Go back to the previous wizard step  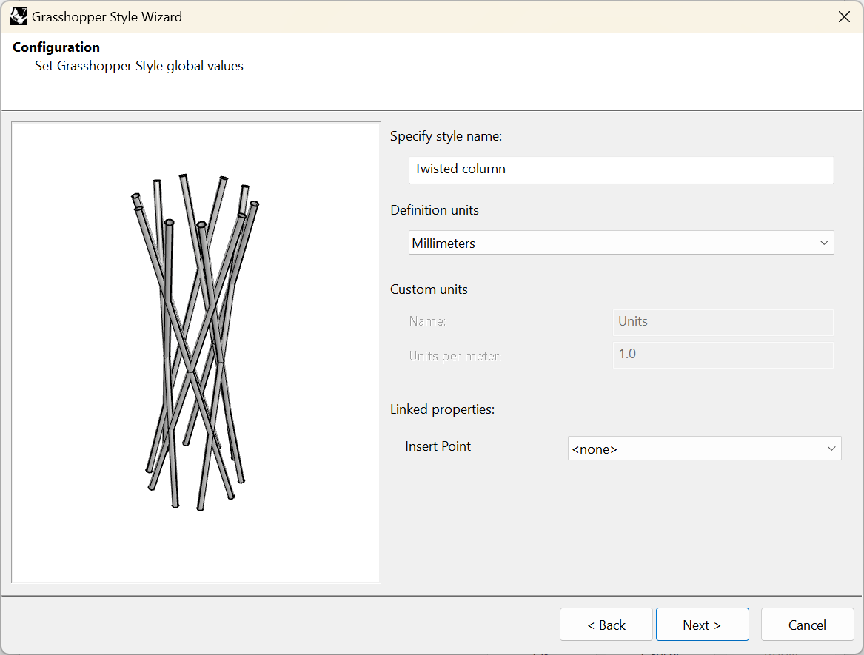point(606,625)
